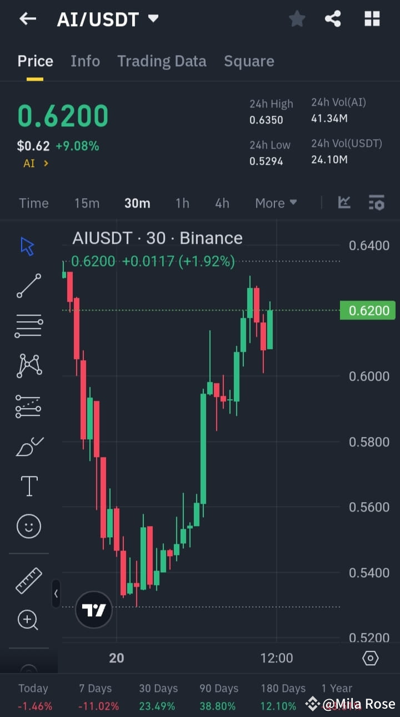The height and width of the screenshot is (717, 400).
Task: Select the 30m interval
Action: coord(137,203)
